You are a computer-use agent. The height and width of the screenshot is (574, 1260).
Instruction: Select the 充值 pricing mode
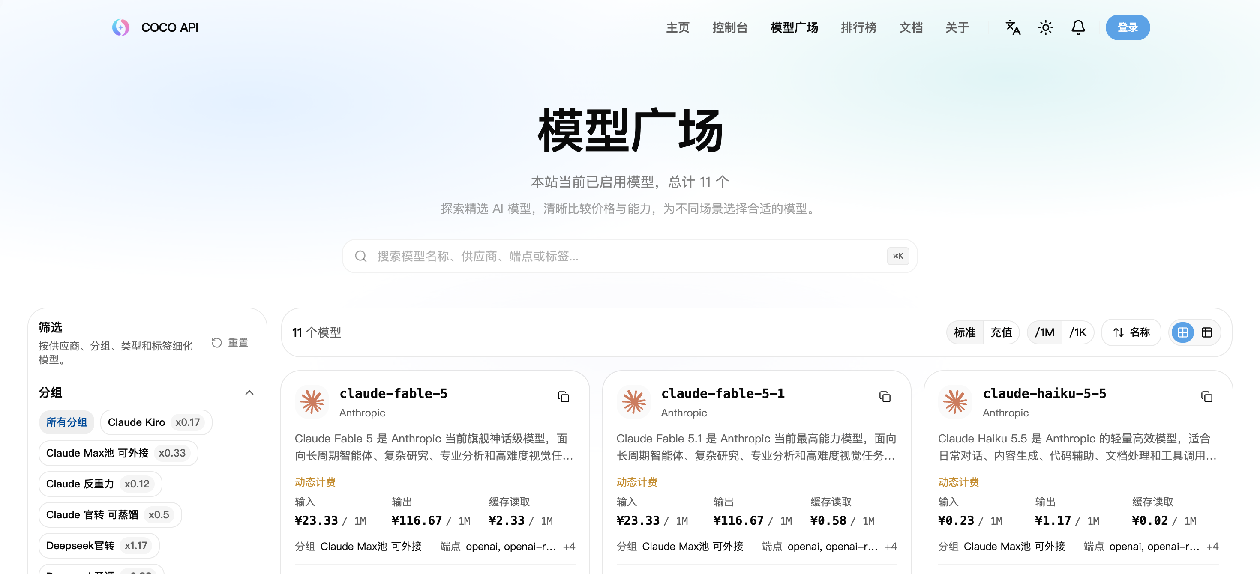[1001, 332]
